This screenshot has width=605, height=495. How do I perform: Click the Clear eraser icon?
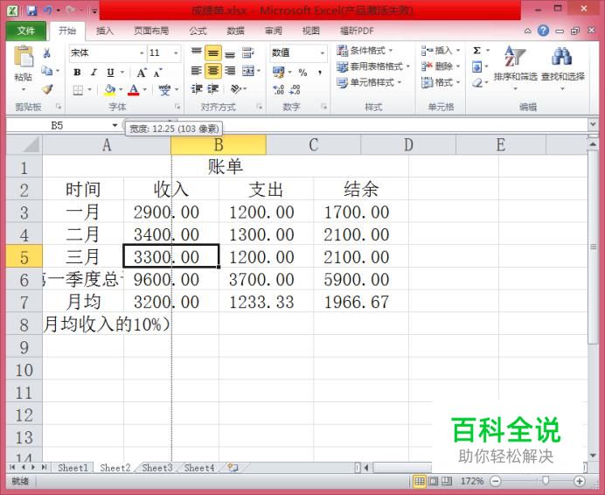click(477, 83)
